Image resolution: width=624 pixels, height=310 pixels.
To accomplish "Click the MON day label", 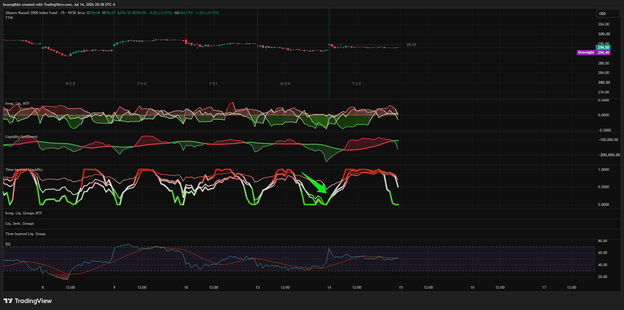I will click(285, 84).
